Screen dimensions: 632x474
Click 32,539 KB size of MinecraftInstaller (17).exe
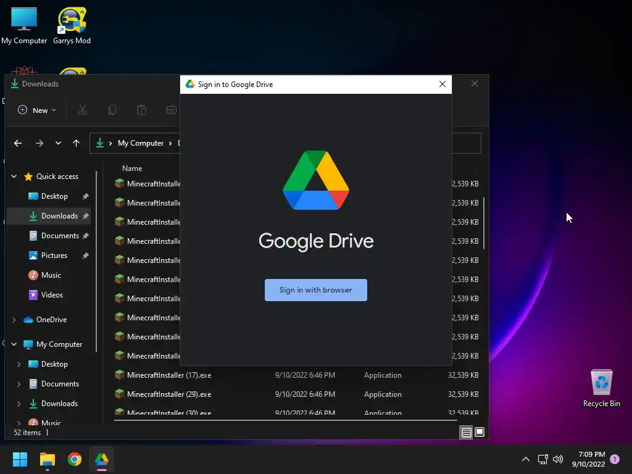(463, 375)
